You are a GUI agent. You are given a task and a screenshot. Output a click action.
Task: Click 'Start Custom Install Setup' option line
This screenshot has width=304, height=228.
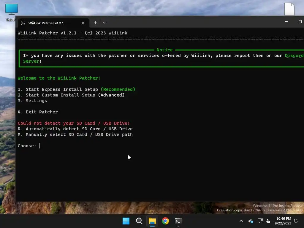click(71, 95)
